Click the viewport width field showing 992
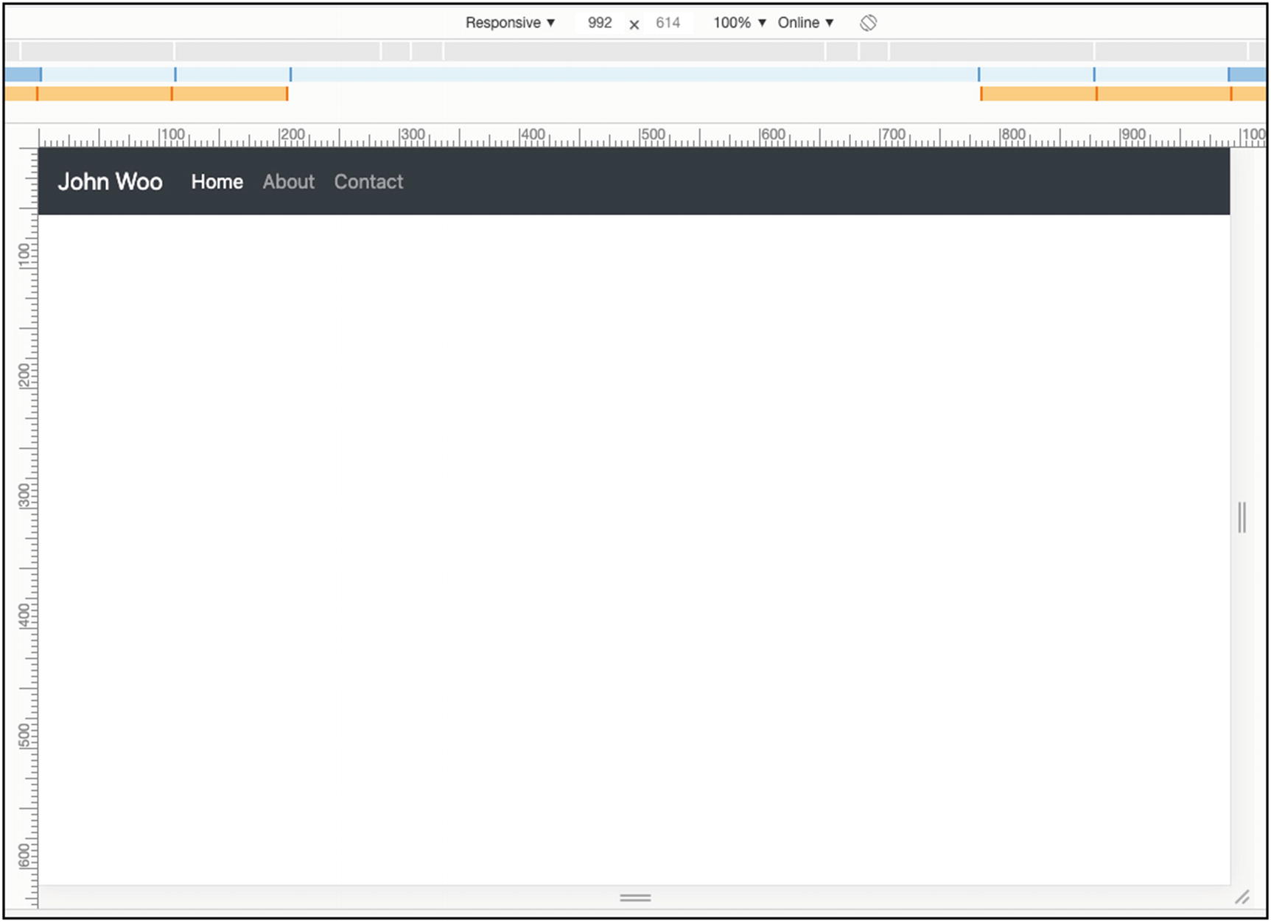This screenshot has width=1271, height=922. coord(600,23)
